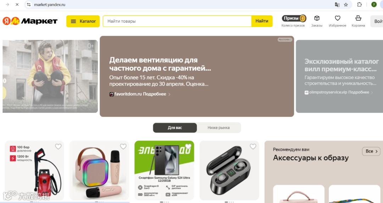Click the Найти search button
Screen dimensions: 383x203
click(x=262, y=21)
